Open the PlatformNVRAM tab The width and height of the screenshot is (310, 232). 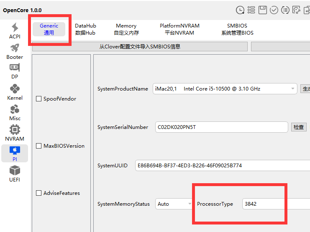pos(179,29)
